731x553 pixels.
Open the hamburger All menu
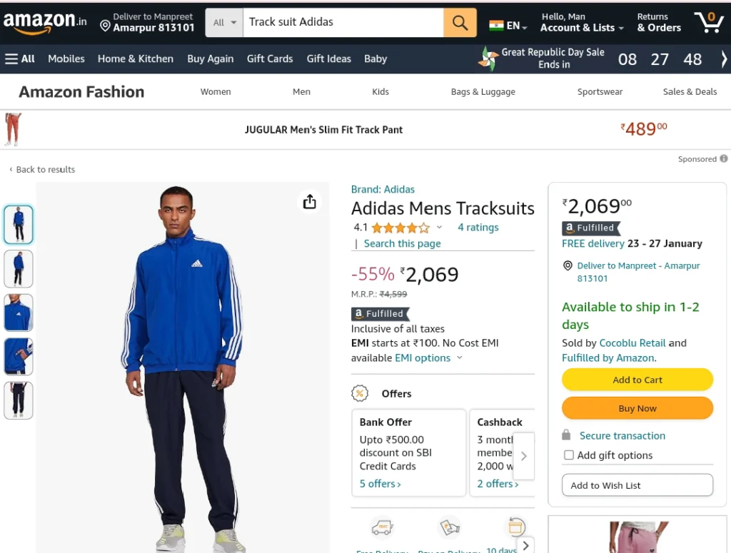click(19, 59)
